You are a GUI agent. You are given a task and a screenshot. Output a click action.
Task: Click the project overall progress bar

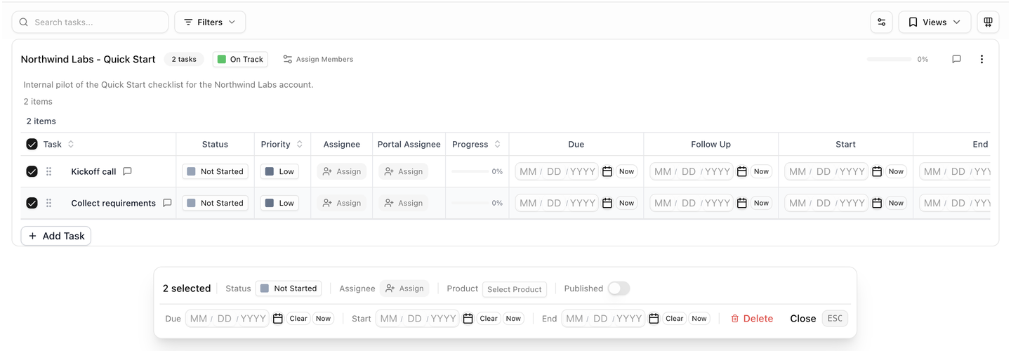889,59
